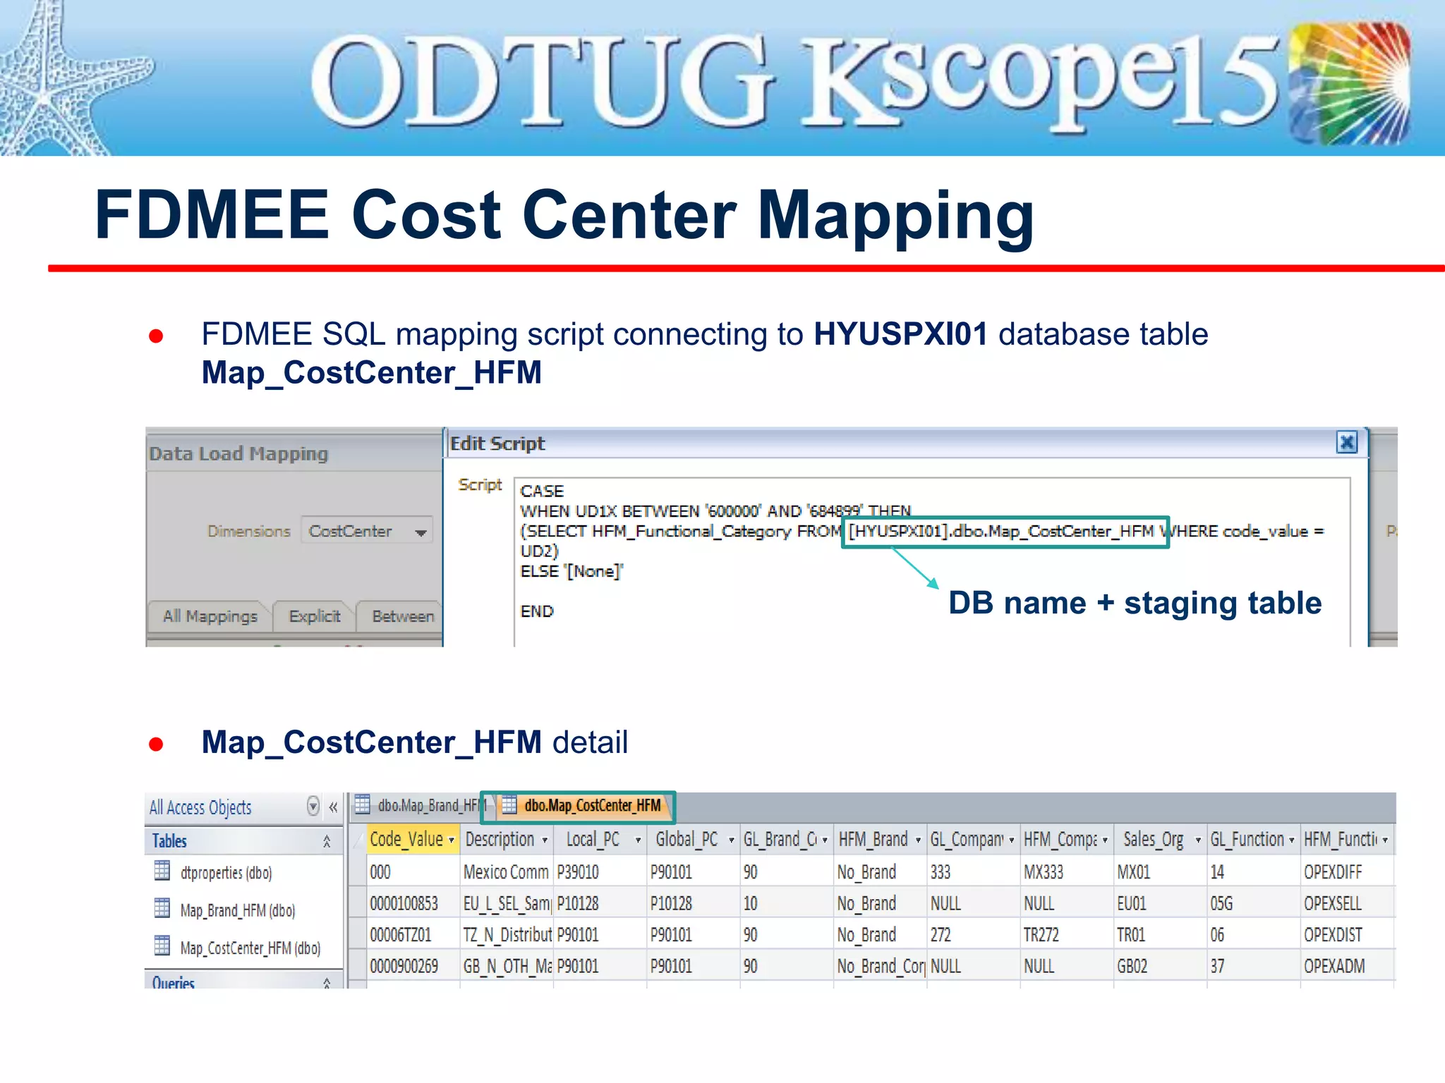Click the OPEXSELL function cell
Viewport: 1445px width, 1083px height.
point(1347,903)
